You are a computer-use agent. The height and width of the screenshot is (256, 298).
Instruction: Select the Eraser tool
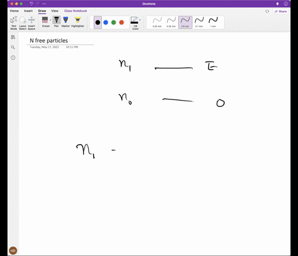45,22
